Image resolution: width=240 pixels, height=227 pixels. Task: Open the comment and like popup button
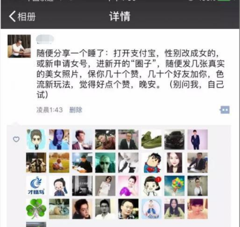point(224,110)
